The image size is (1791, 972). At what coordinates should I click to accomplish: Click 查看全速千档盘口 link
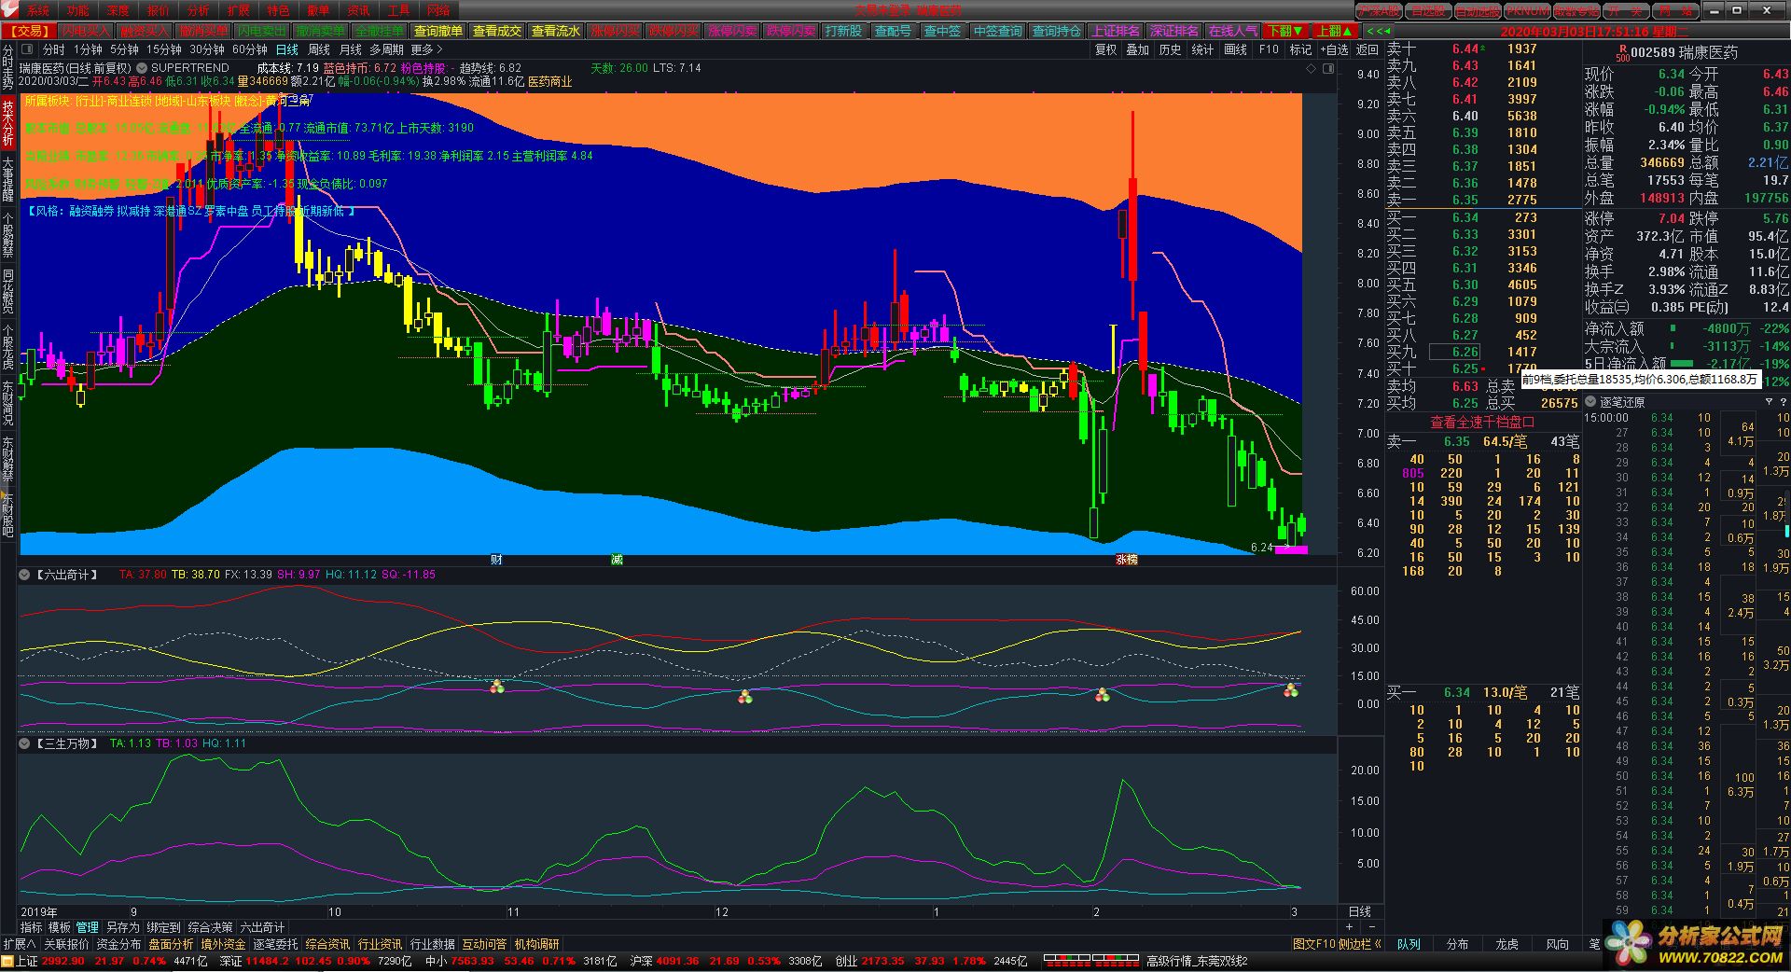click(1482, 422)
